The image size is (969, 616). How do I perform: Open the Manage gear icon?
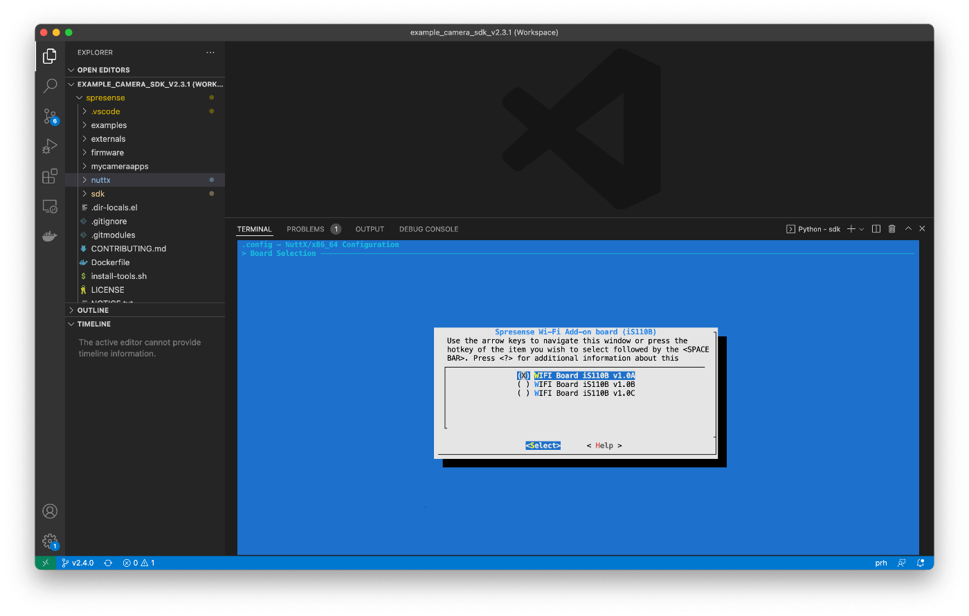(50, 541)
